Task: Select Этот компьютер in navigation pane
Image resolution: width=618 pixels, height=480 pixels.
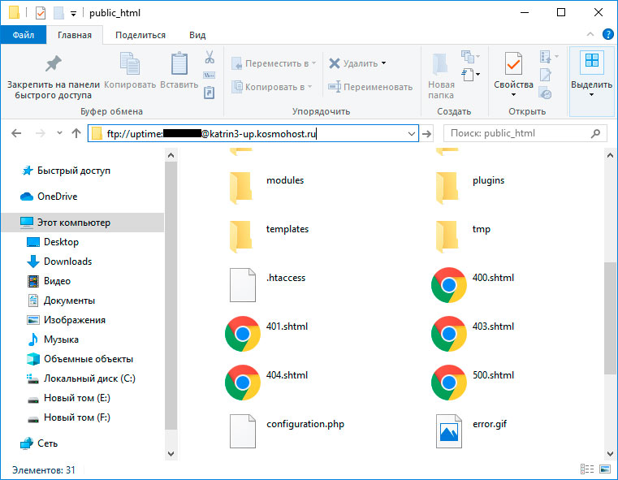Action: (83, 223)
